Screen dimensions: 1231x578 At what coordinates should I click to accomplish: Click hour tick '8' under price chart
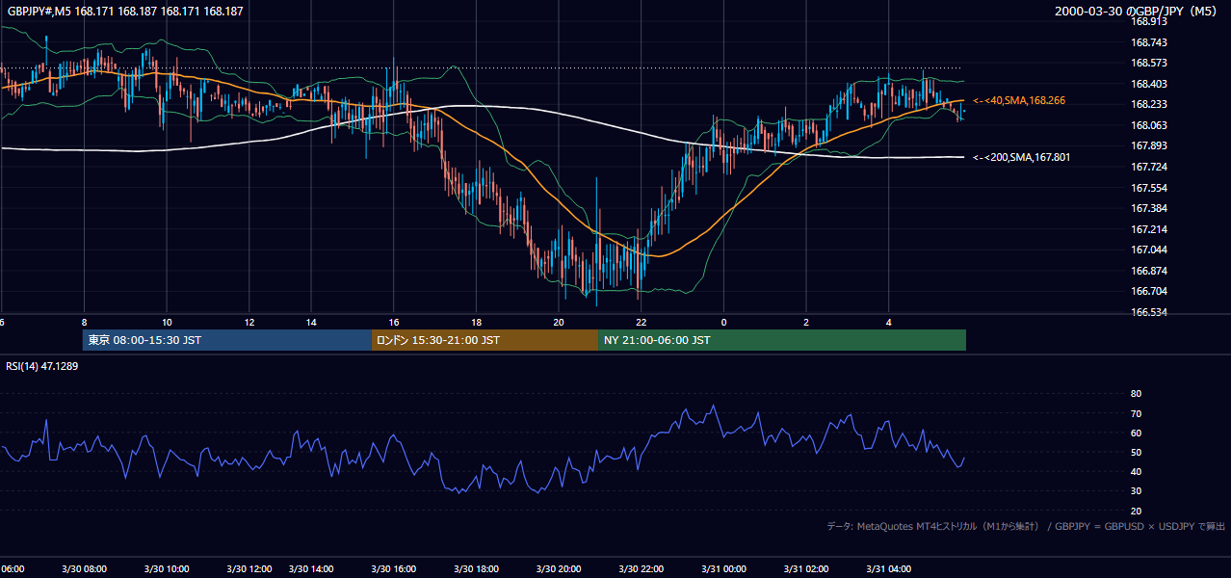point(85,322)
